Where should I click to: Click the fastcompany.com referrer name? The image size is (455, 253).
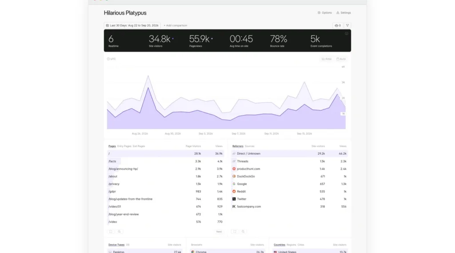(249, 206)
